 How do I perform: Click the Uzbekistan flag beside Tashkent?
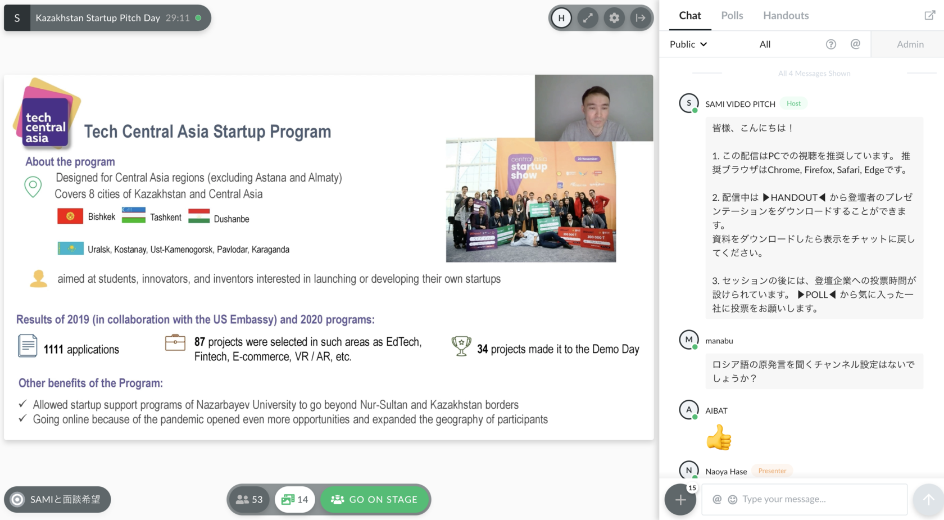pyautogui.click(x=134, y=215)
